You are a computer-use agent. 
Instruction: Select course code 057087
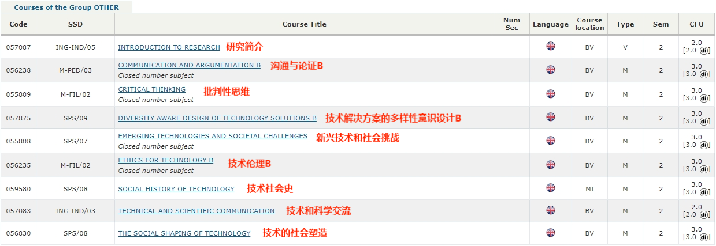[x=18, y=47]
